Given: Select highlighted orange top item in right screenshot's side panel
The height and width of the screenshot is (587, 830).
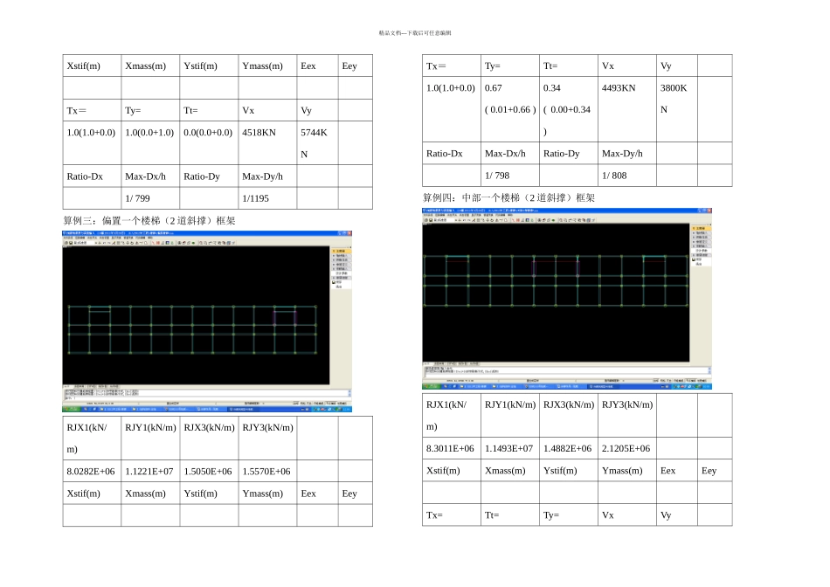Looking at the screenshot, I should pos(701,228).
